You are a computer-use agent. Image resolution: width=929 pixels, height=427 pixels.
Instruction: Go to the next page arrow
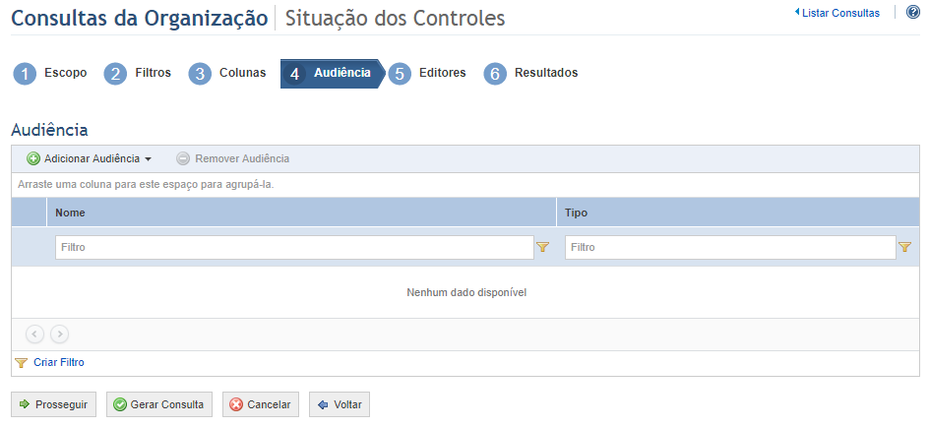tap(59, 335)
